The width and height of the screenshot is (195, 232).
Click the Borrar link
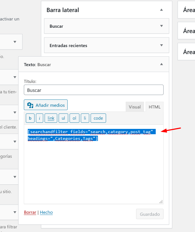pyautogui.click(x=30, y=212)
